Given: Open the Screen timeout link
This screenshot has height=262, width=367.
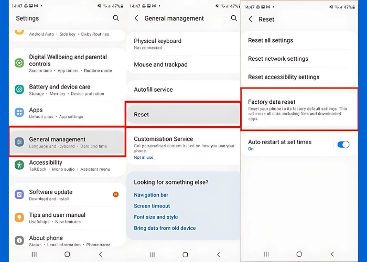Looking at the screenshot, I should [152, 206].
